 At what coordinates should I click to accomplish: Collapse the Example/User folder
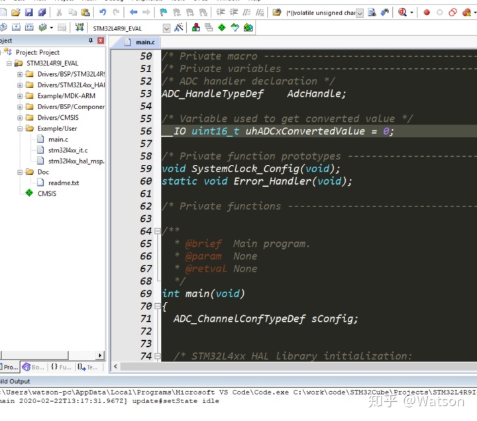(x=20, y=128)
